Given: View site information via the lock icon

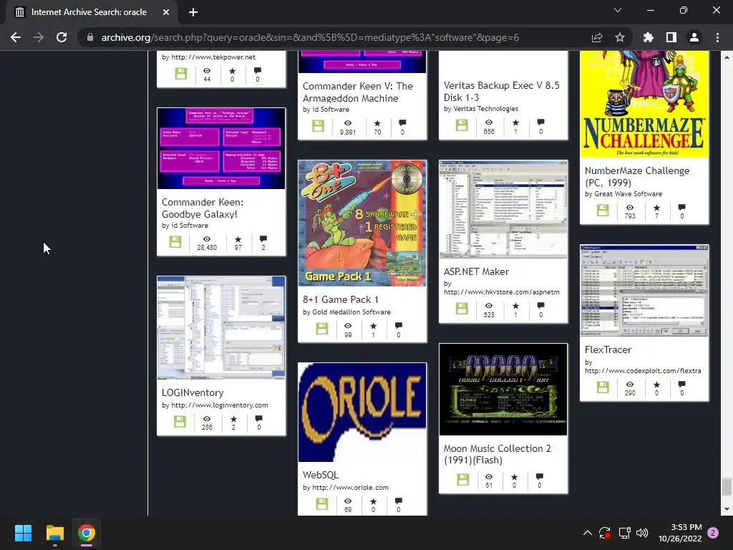Looking at the screenshot, I should click(89, 37).
